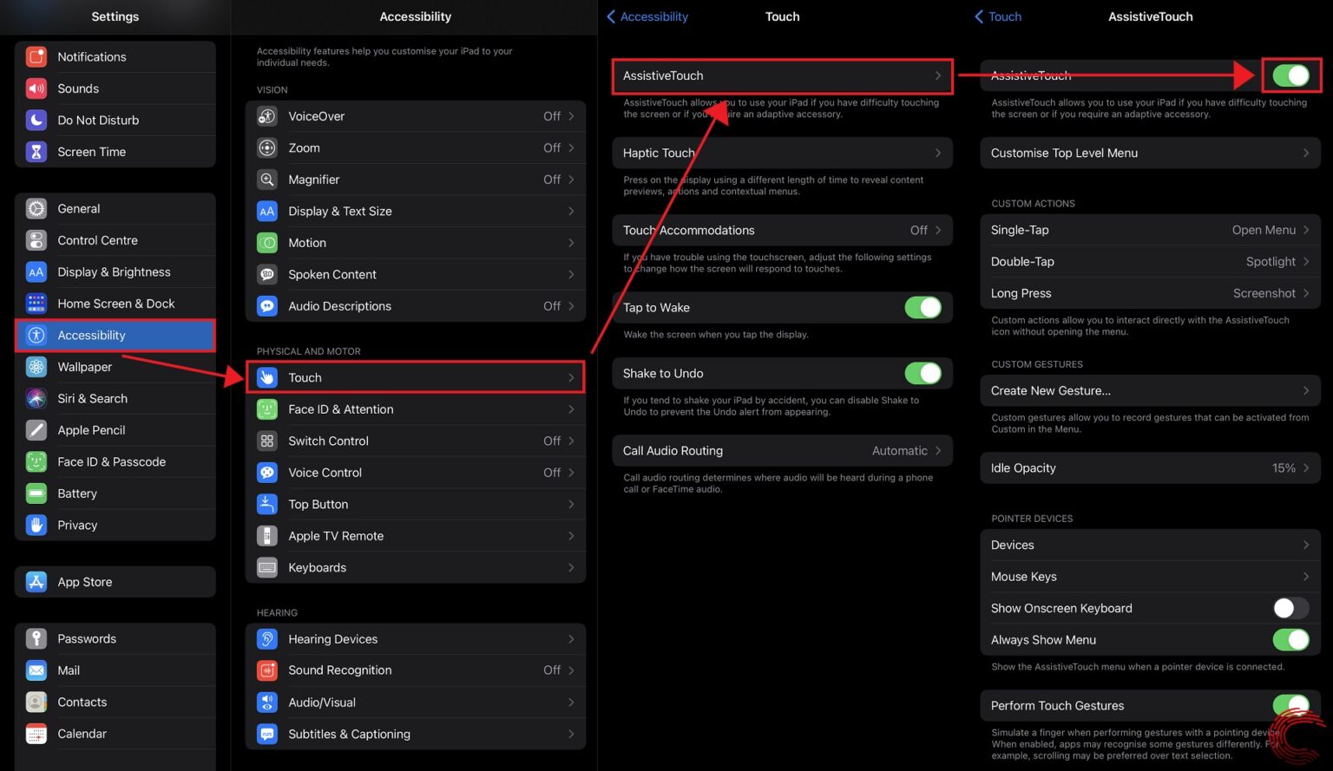Turn off Tap to Wake

point(923,307)
